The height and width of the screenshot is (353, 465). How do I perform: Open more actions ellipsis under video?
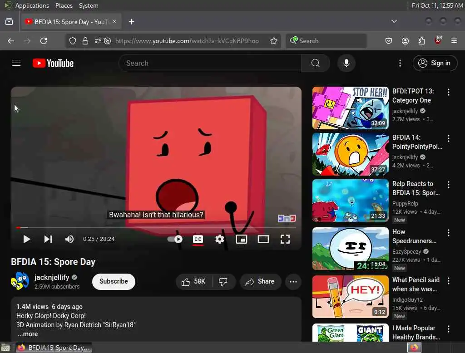point(293,282)
